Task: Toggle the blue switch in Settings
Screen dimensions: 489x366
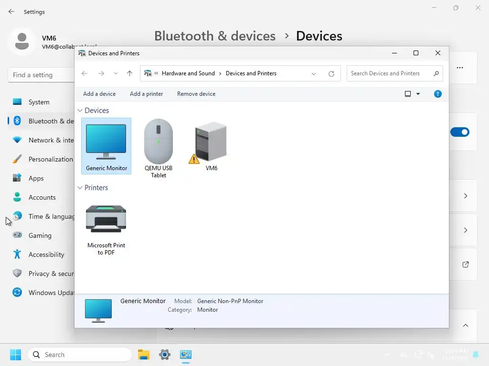Action: click(460, 132)
